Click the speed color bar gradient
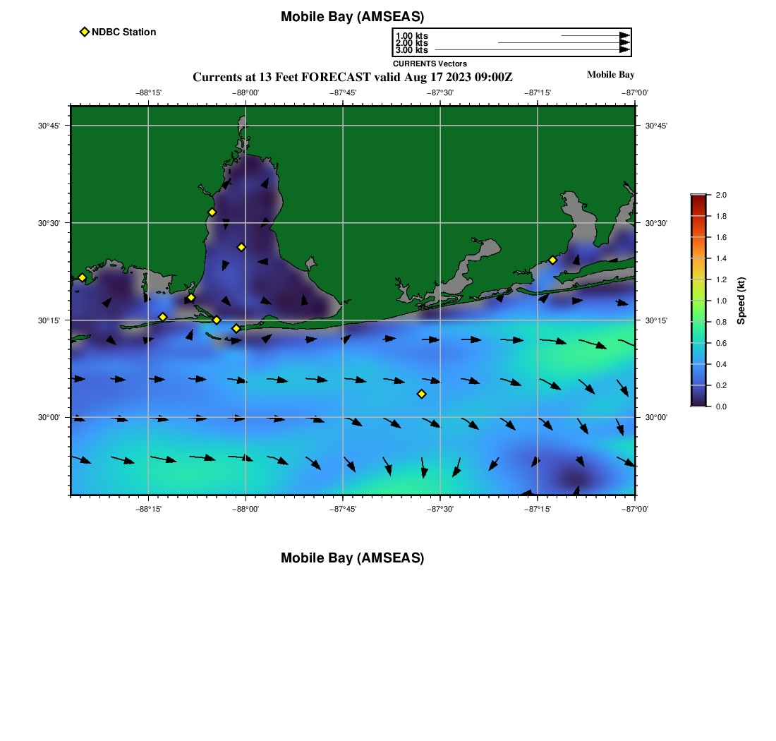Screen dimensions: 776x741 tap(698, 301)
